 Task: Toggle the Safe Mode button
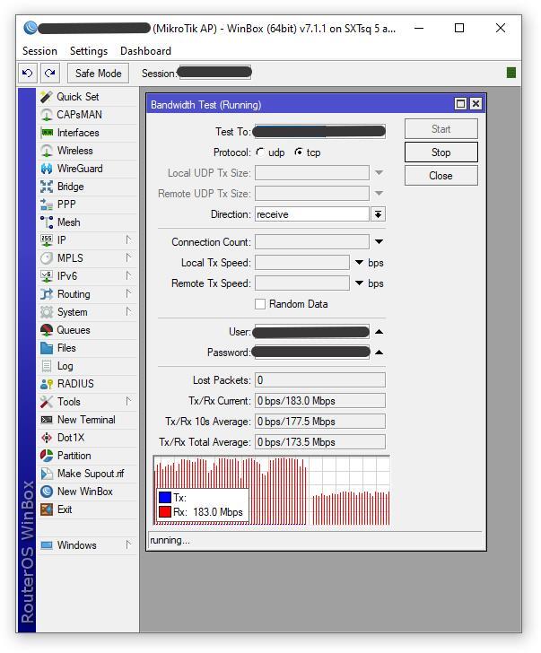point(98,74)
